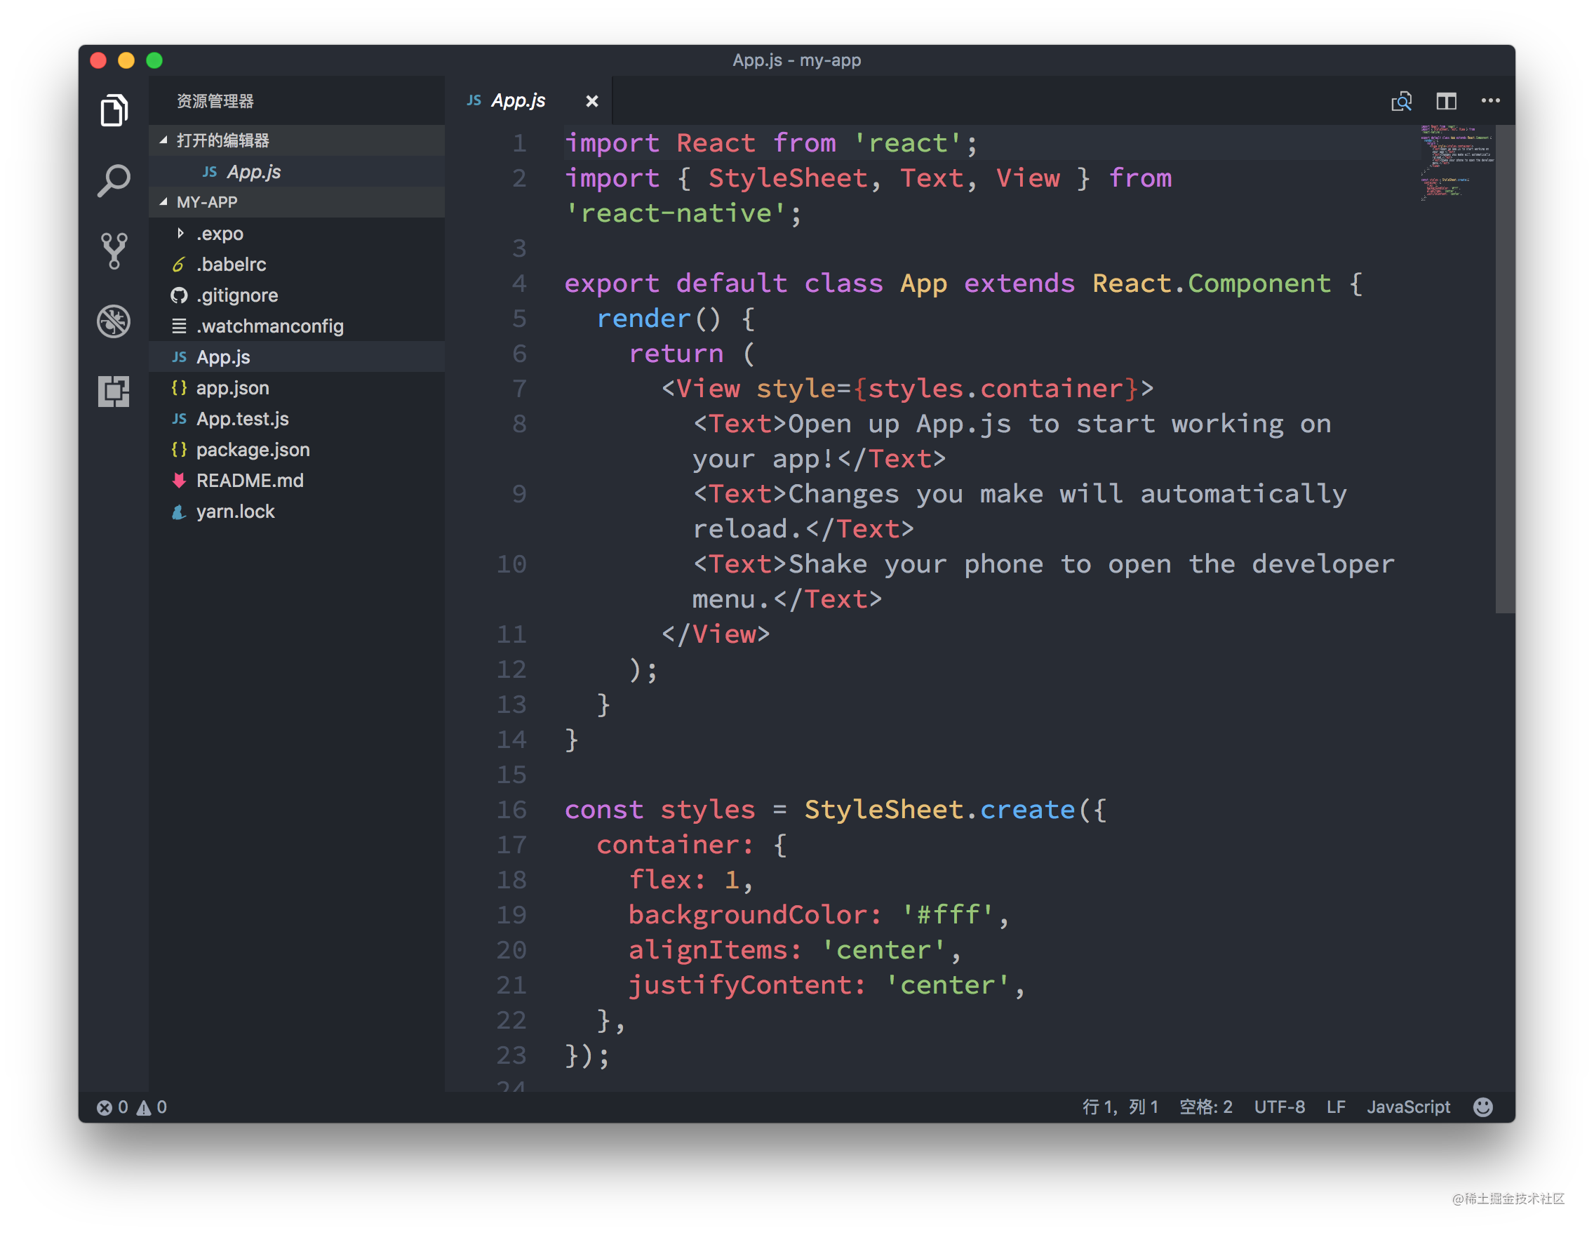This screenshot has width=1594, height=1235.
Task: Collapse the 打开的编辑器 section
Action: [164, 140]
